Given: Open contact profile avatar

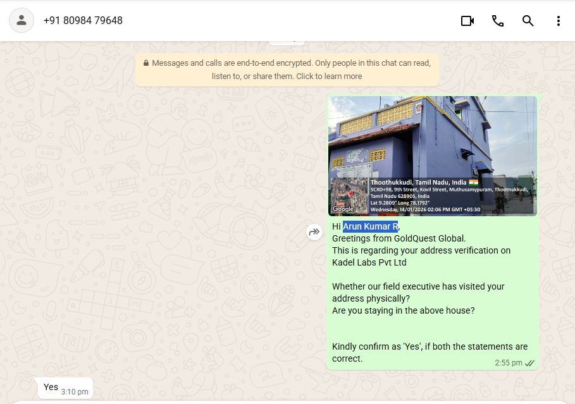Looking at the screenshot, I should (x=22, y=20).
